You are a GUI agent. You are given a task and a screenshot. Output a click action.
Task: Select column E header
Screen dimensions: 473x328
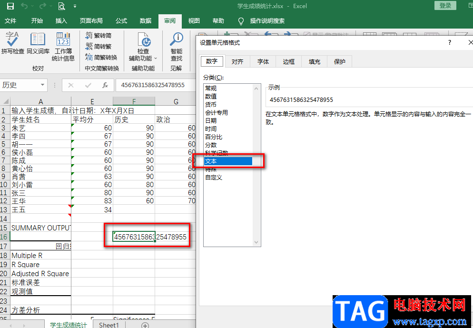point(92,101)
